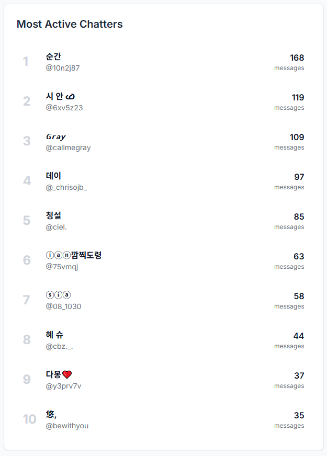Open the 청설 chatter name
Screen dimensions: 327x456
coord(53,215)
